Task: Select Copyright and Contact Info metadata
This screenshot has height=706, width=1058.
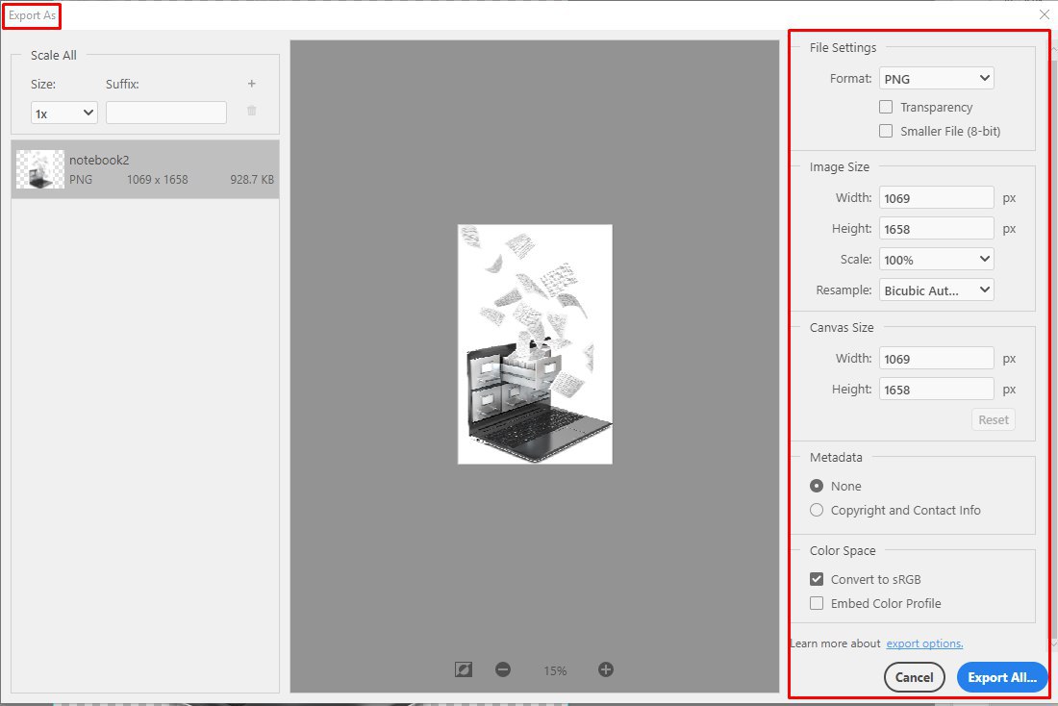Action: pyautogui.click(x=817, y=511)
